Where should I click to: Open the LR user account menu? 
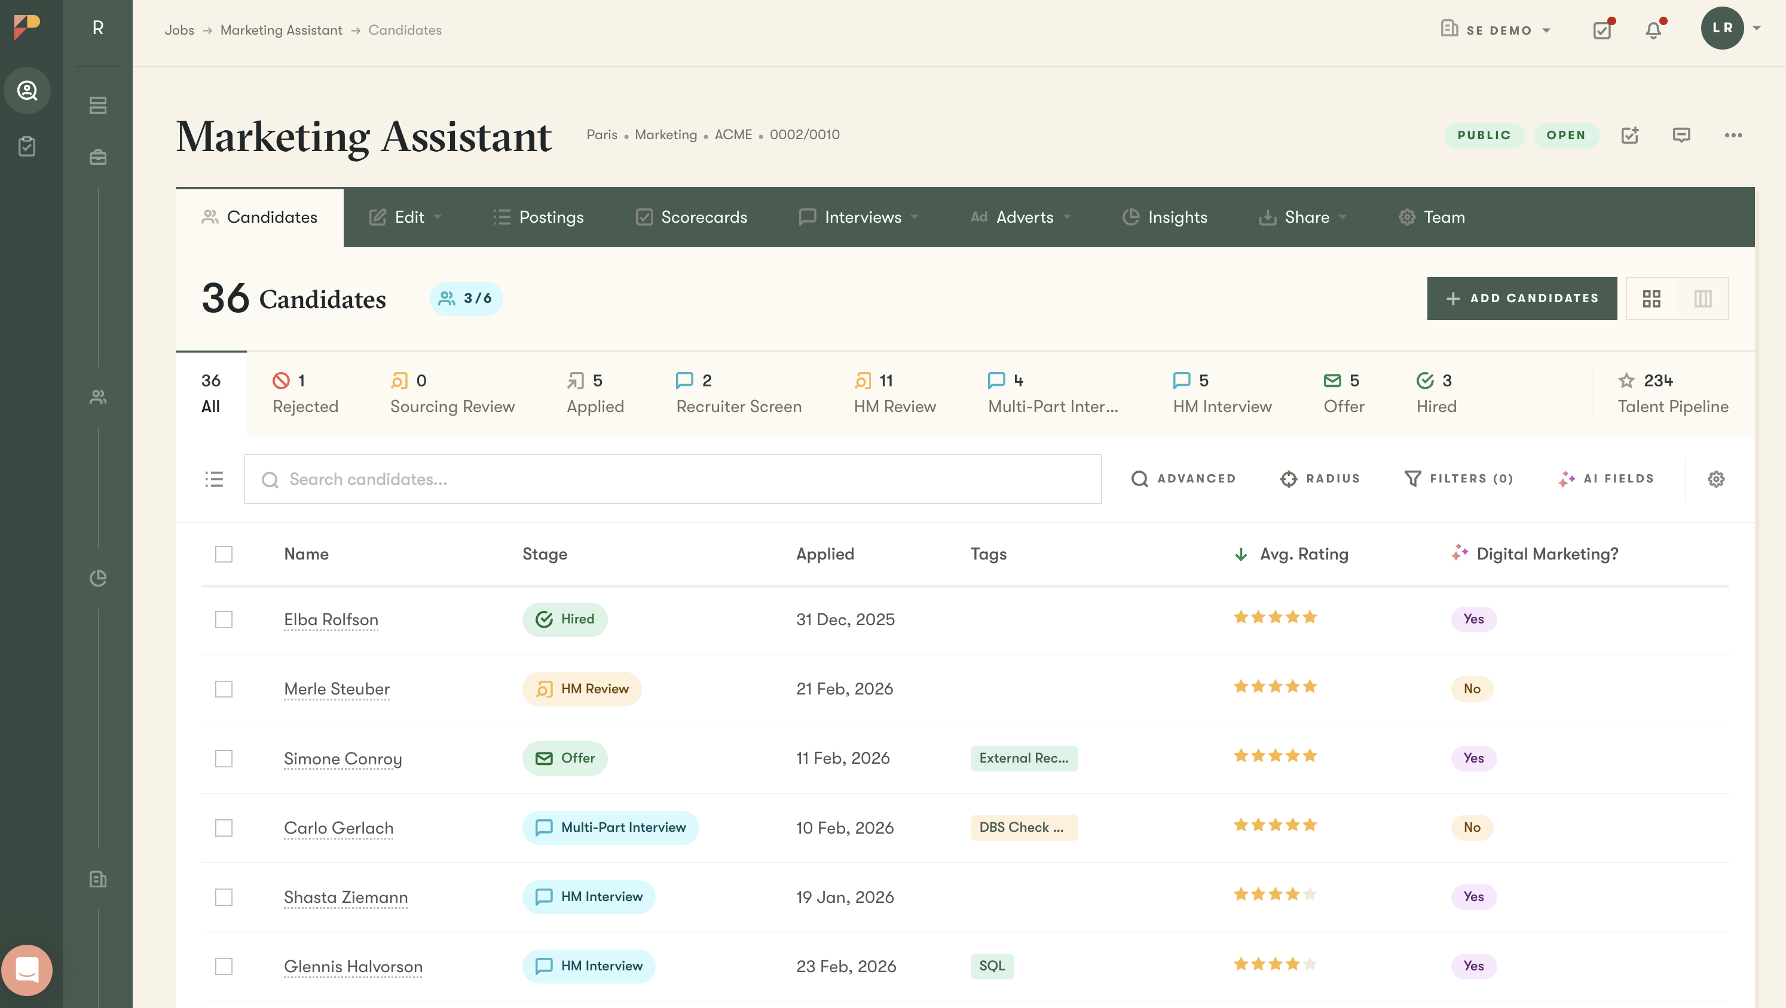[1730, 27]
